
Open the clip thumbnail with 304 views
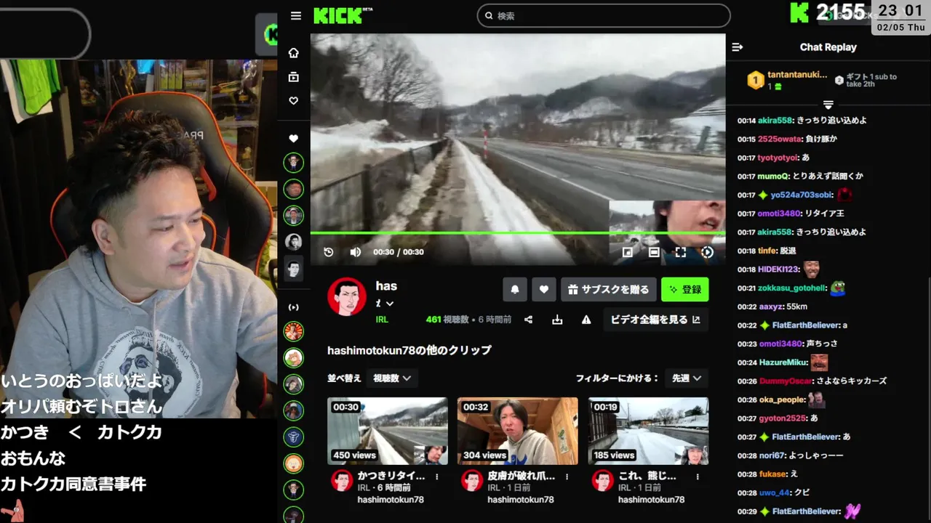click(x=518, y=431)
